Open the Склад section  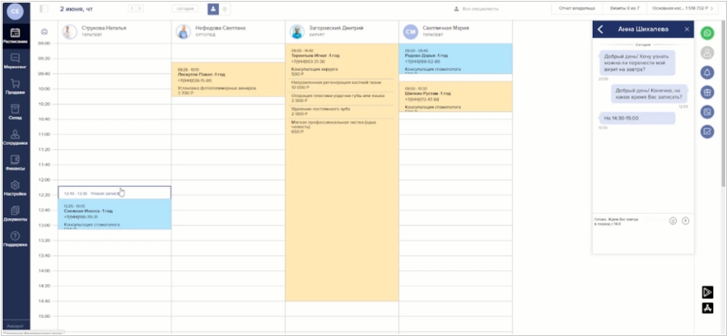pos(15,112)
